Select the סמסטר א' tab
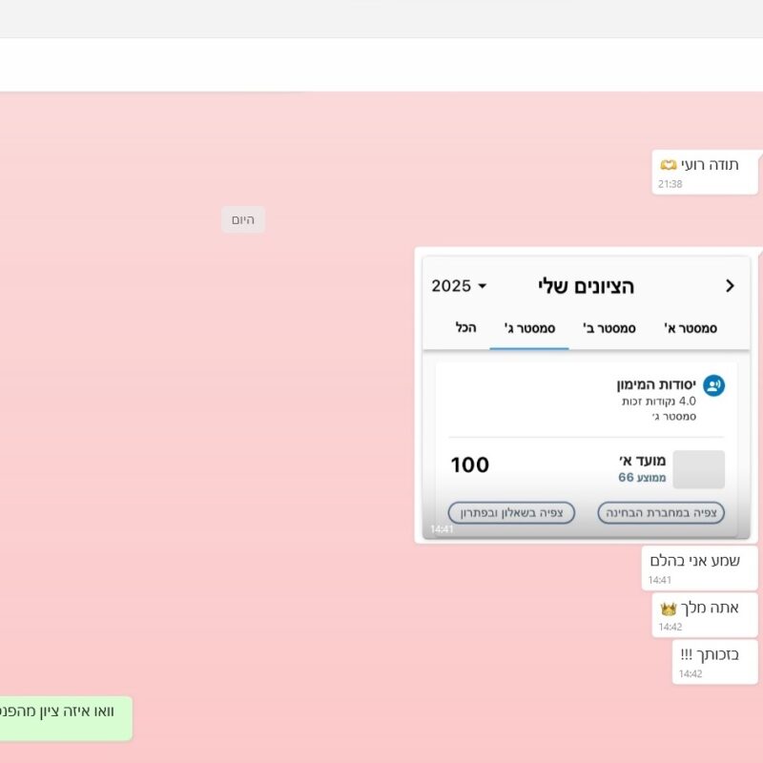Viewport: 763px width, 763px height. [x=691, y=328]
